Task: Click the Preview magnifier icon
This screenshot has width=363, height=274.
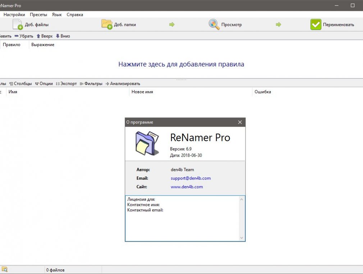Action: tap(214, 24)
